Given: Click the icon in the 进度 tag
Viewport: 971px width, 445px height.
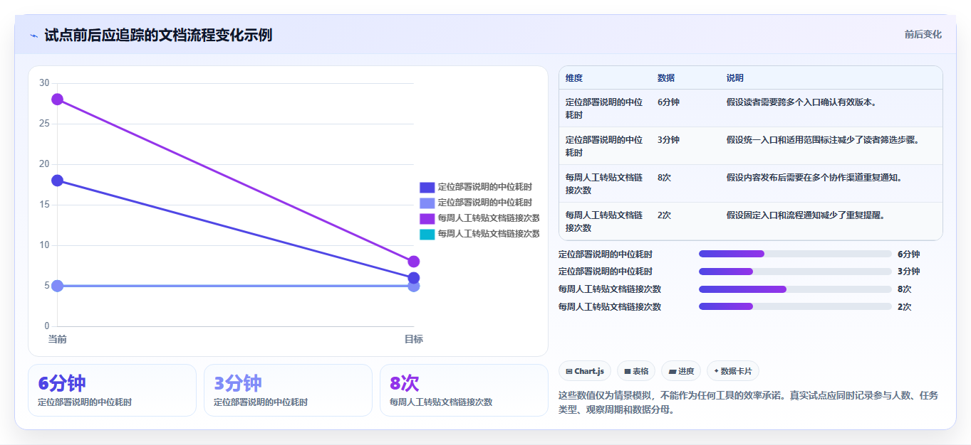Looking at the screenshot, I should coord(673,371).
